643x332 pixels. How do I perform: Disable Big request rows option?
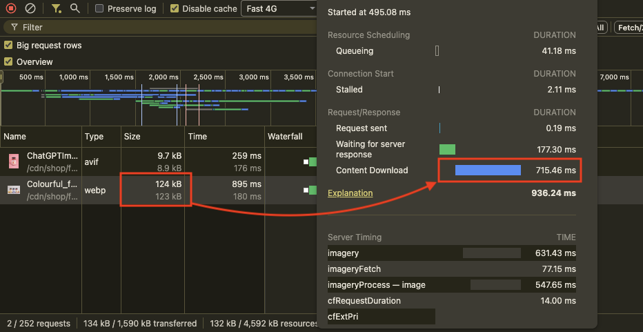point(8,46)
